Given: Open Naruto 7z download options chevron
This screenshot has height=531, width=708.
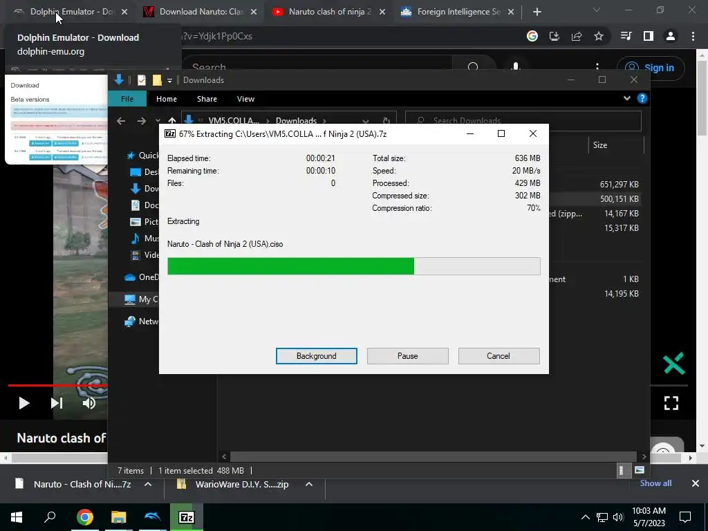Looking at the screenshot, I should (148, 484).
